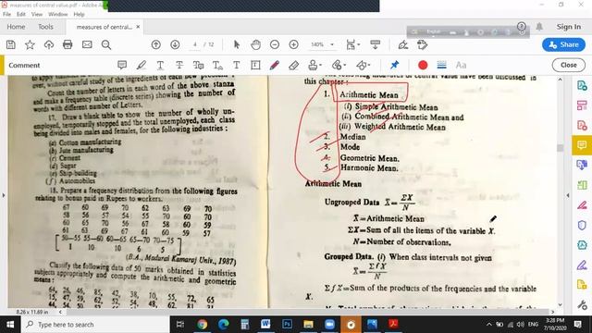Viewport: 592px width, 333px height.
Task: Switch to the Tools tab
Action: click(45, 27)
